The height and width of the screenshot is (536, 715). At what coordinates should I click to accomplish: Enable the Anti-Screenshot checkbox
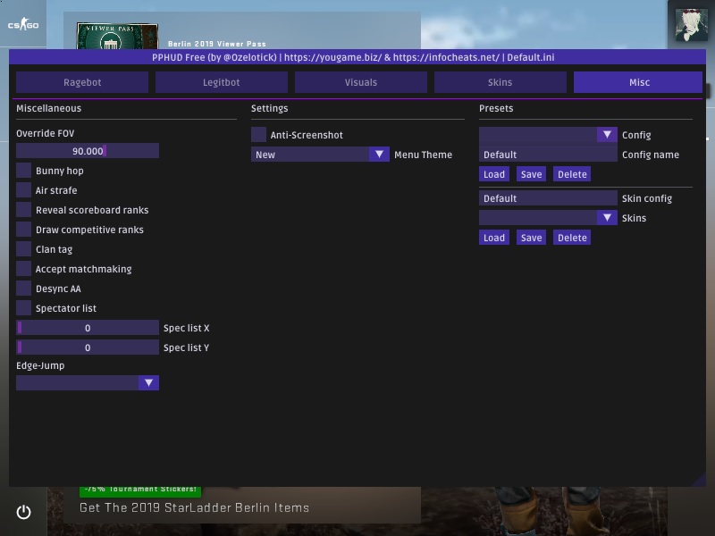tap(258, 135)
